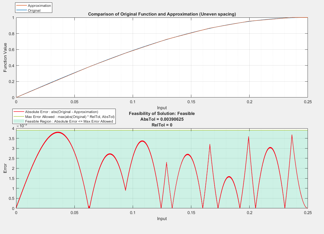This screenshot has width=324, height=234.
Task: Click the RelTol = 0 title line
Action: coord(162,125)
